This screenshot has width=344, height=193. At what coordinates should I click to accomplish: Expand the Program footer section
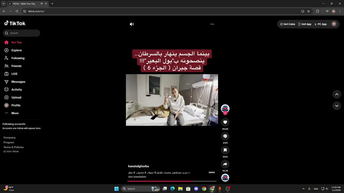tap(9, 142)
